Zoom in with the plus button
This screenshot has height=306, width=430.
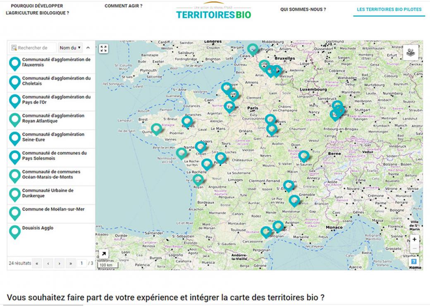[x=414, y=239]
